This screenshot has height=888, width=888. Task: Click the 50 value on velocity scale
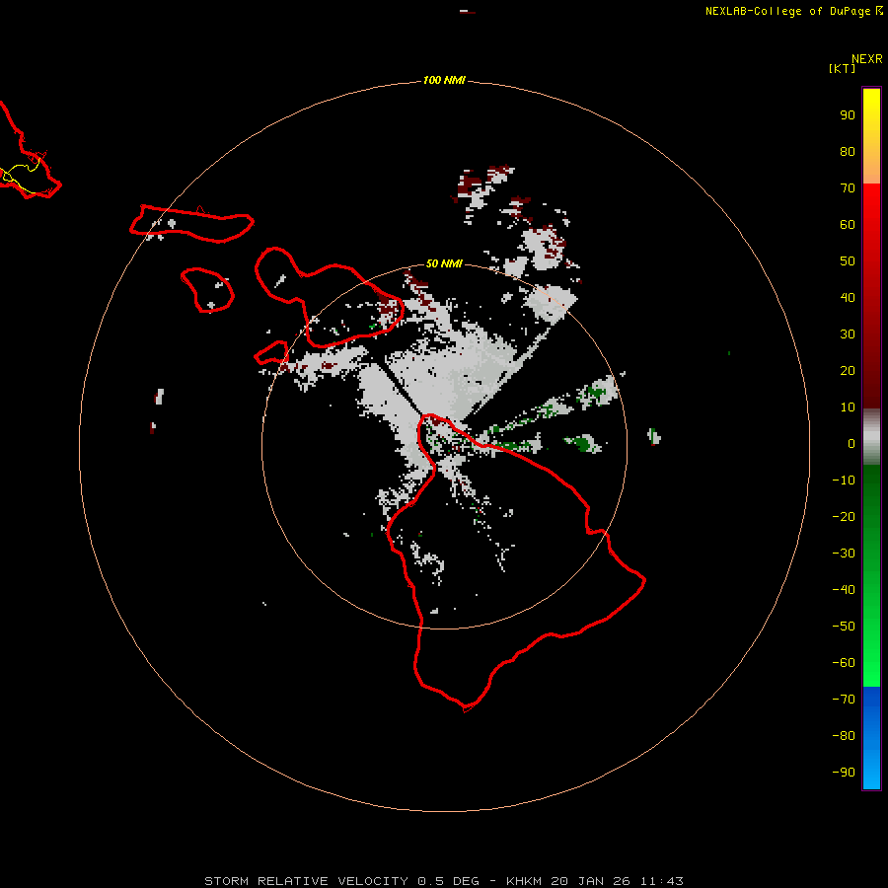point(848,261)
